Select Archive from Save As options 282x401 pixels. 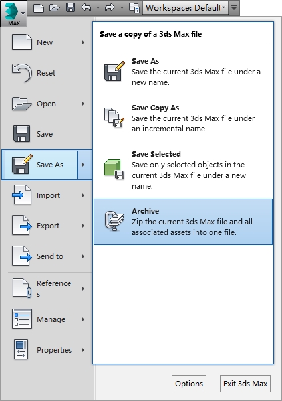point(183,222)
